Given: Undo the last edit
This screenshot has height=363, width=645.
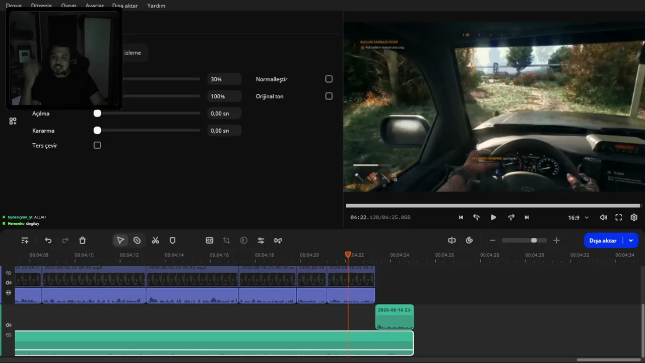Looking at the screenshot, I should pyautogui.click(x=48, y=240).
